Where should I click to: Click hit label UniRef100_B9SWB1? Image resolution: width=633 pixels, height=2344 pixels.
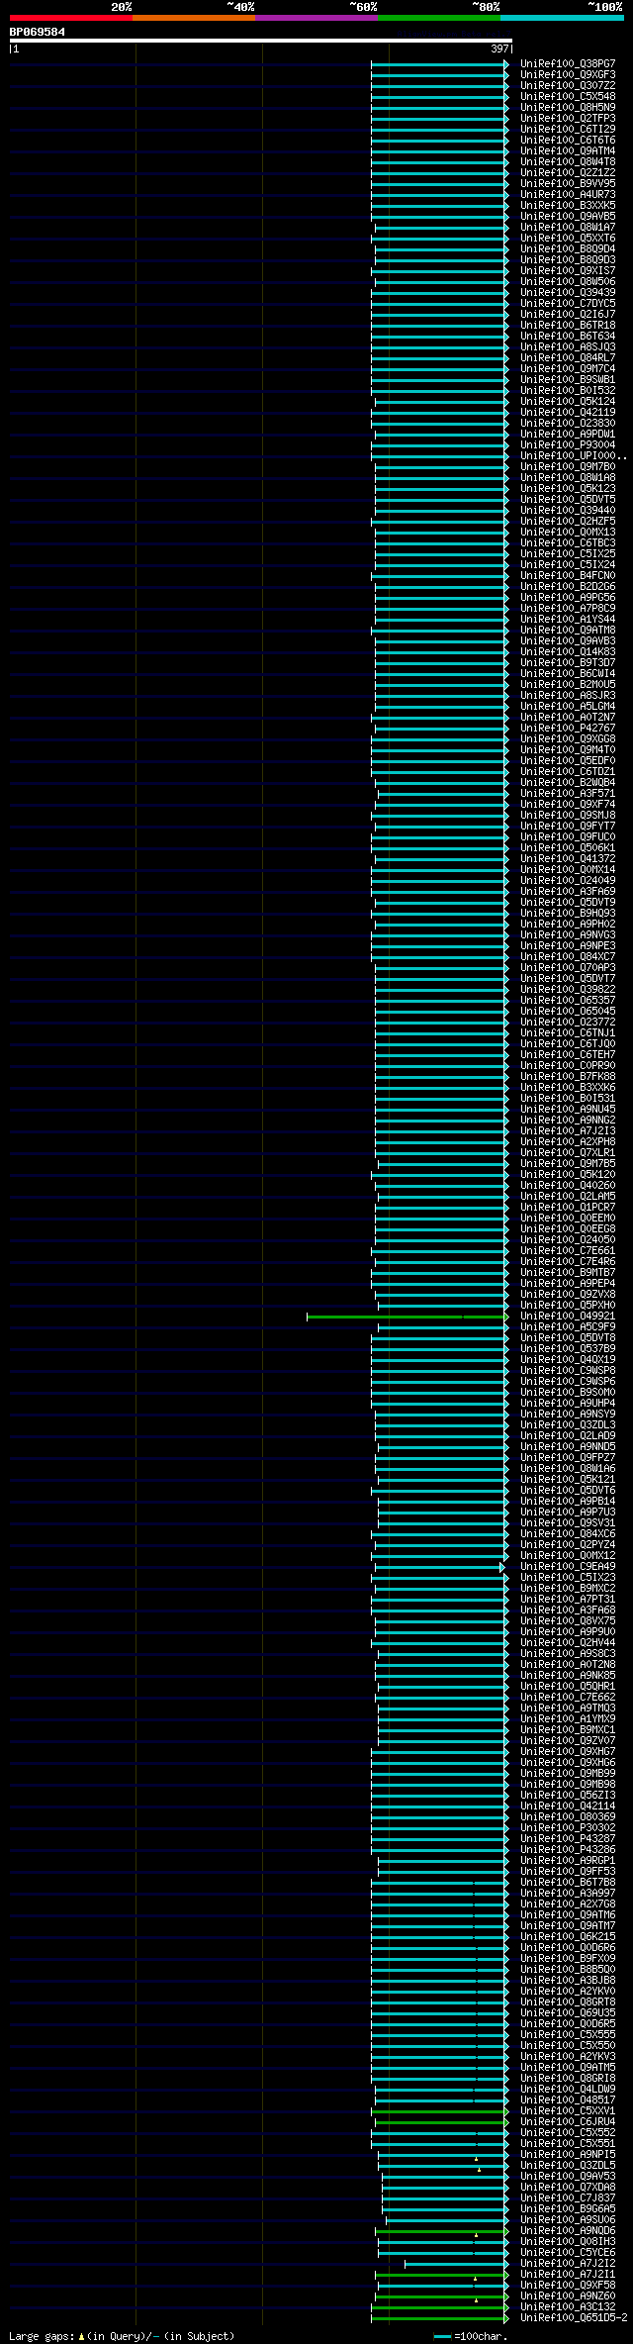(x=568, y=379)
